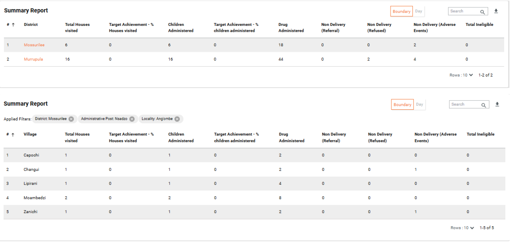Remove the Administrative Post: Nsadzo filter

132,119
